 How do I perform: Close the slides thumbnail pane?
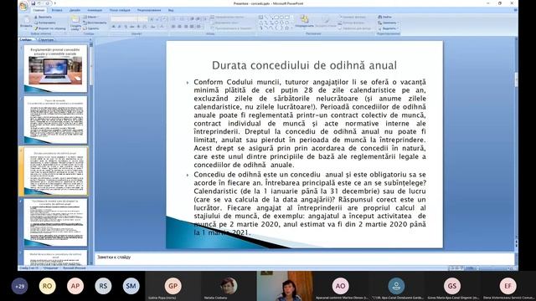tap(90, 39)
